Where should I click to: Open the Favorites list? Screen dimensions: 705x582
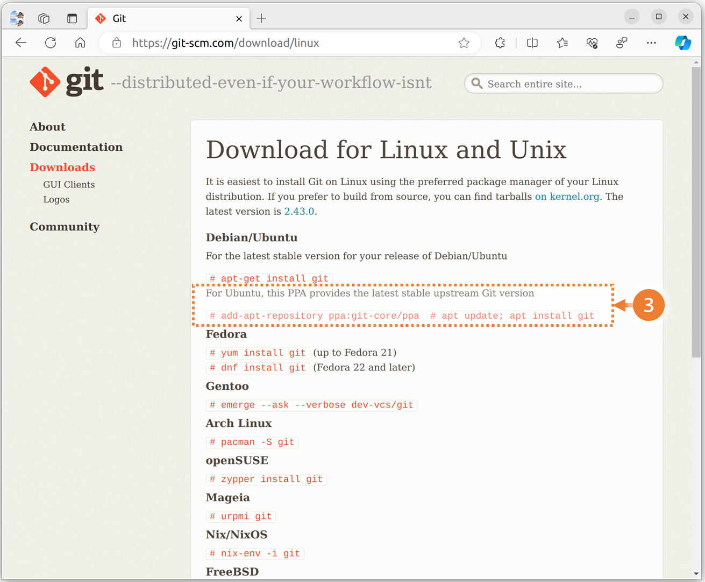click(x=562, y=43)
